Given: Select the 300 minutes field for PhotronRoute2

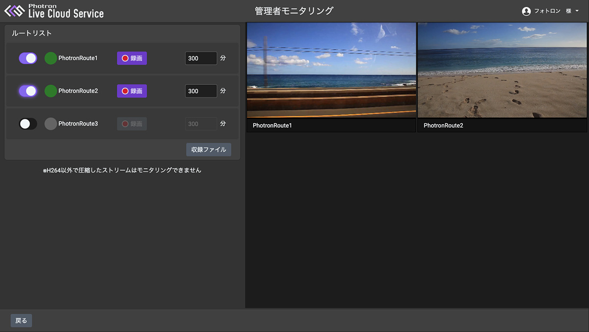Looking at the screenshot, I should coord(201,91).
